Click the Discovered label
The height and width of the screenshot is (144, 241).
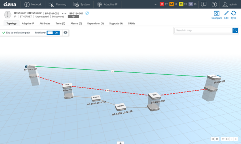[58, 17]
